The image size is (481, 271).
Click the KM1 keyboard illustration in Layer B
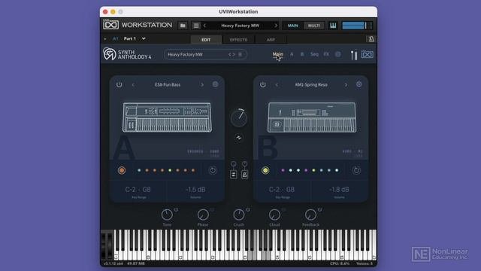(312, 117)
